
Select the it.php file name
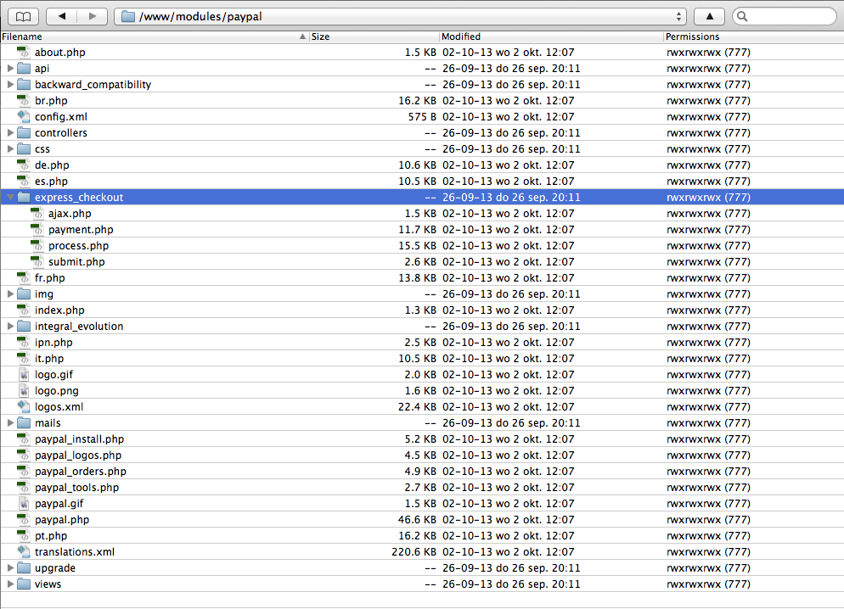coord(49,359)
